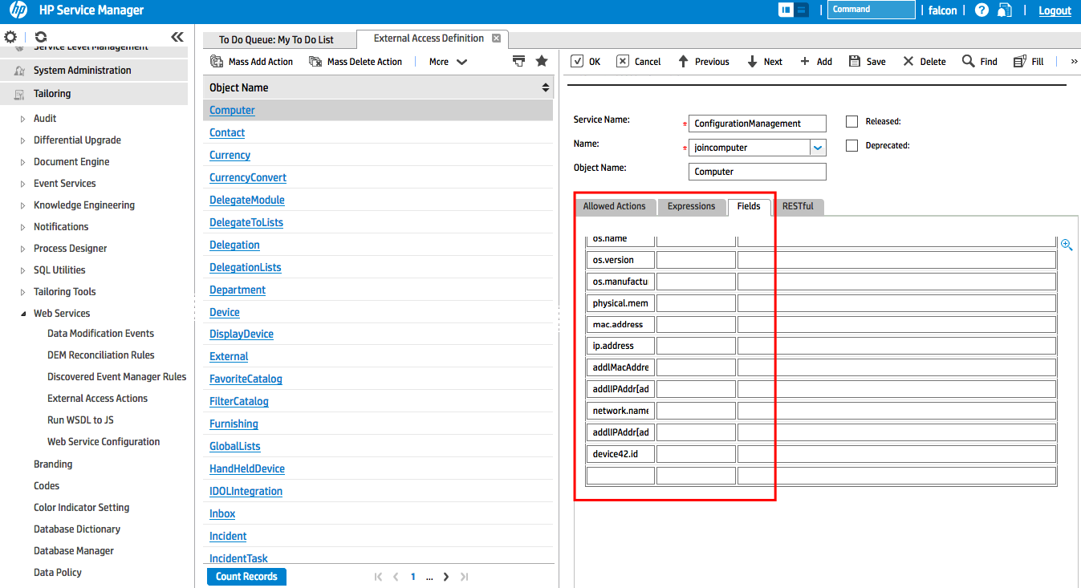
Task: Click the print list icon
Action: 519,62
